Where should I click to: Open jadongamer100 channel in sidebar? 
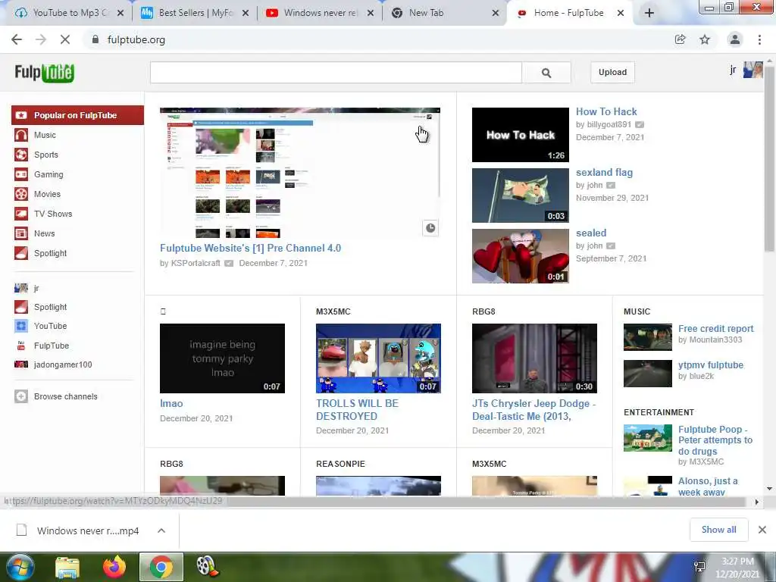tap(62, 365)
